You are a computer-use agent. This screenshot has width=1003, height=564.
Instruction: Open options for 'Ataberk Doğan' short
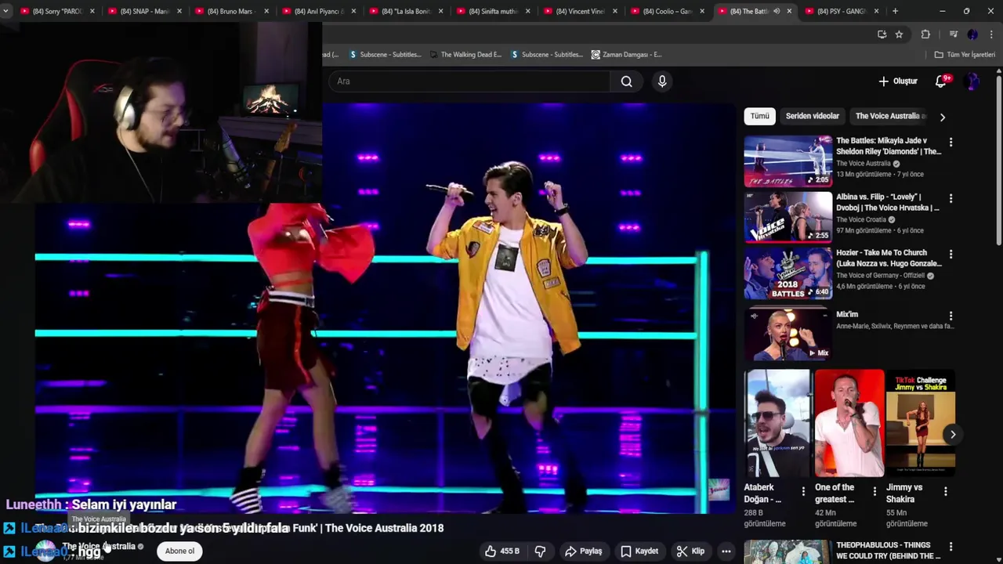click(803, 491)
